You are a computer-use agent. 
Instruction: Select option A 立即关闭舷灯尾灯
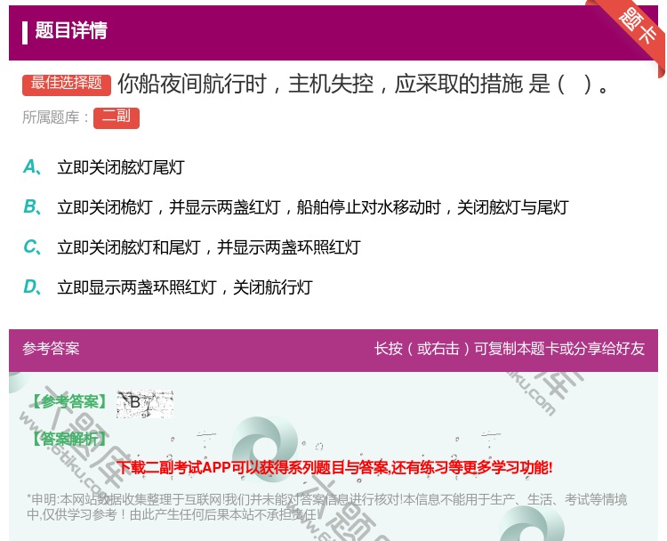point(120,167)
